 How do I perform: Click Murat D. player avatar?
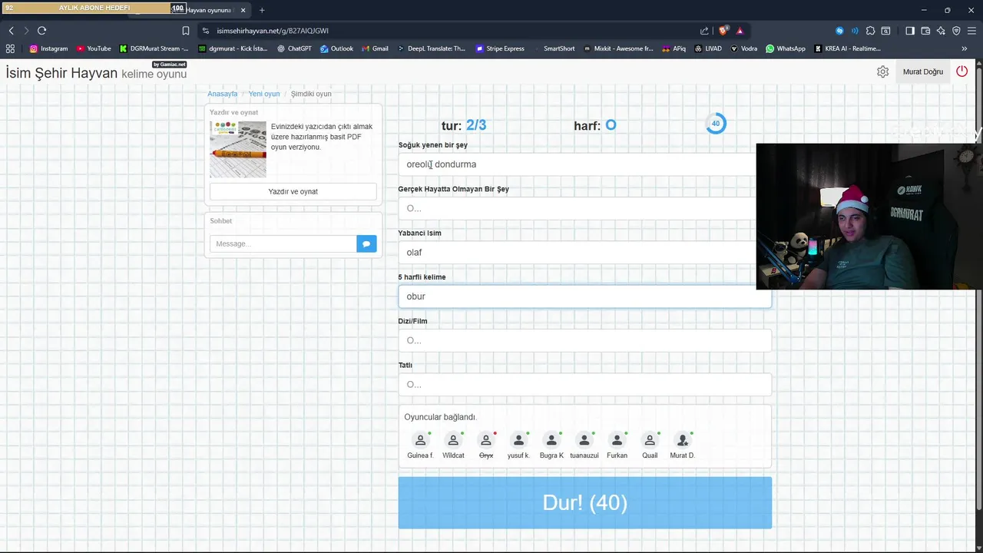point(682,440)
